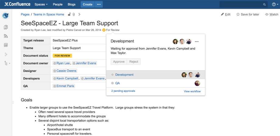280x136 pixels.
Task: Click the yellow FOR REVIEW status lozenge
Action: 62,56
